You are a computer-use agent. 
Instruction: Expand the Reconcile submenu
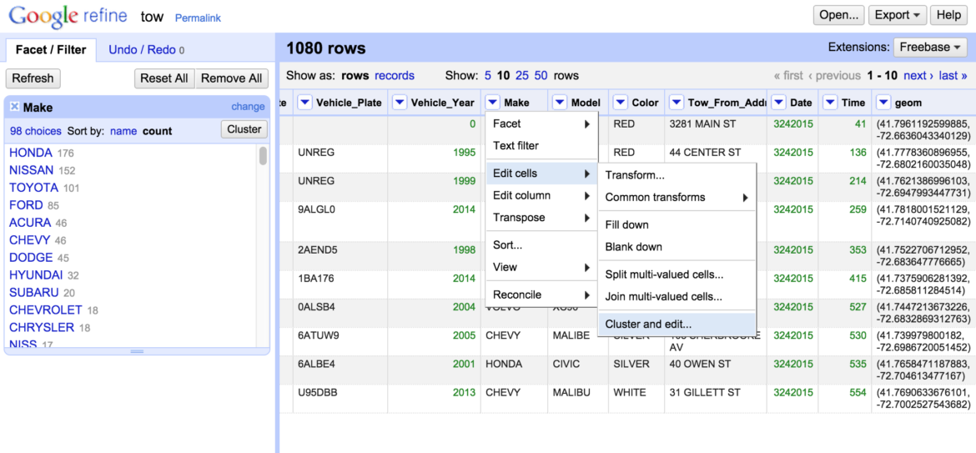(541, 295)
